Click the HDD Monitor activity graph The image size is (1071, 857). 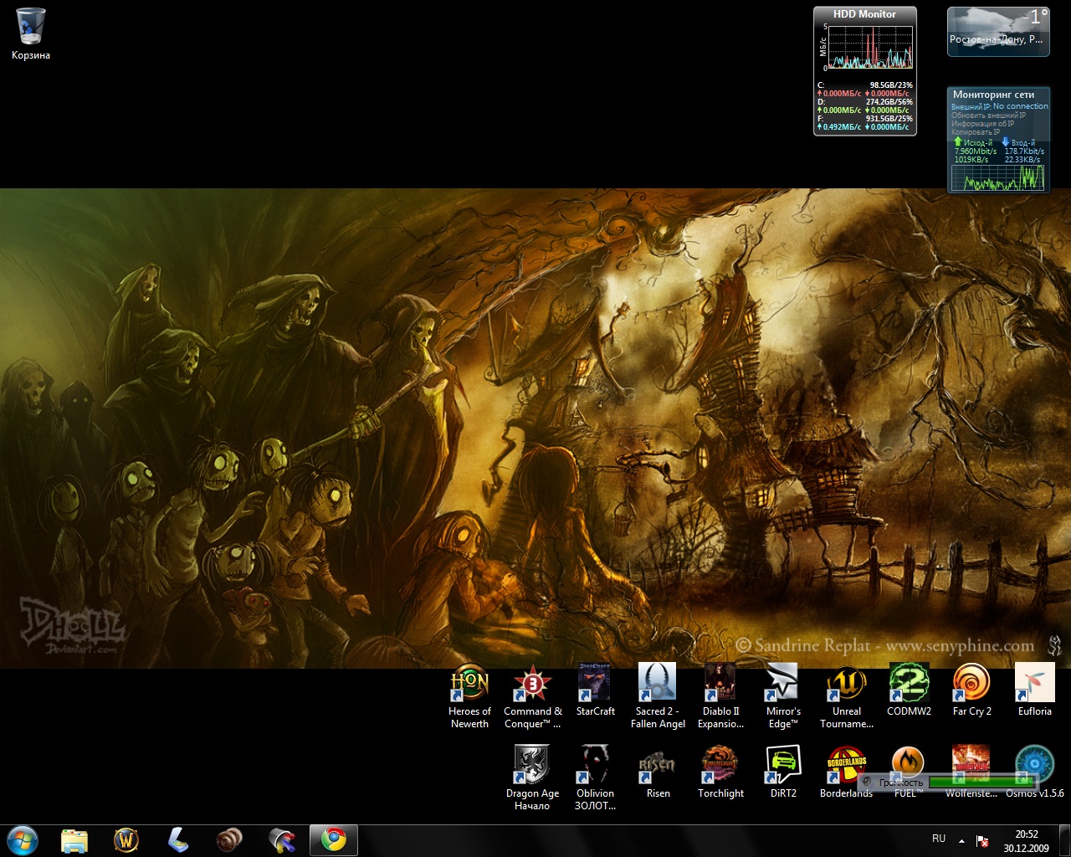click(871, 47)
